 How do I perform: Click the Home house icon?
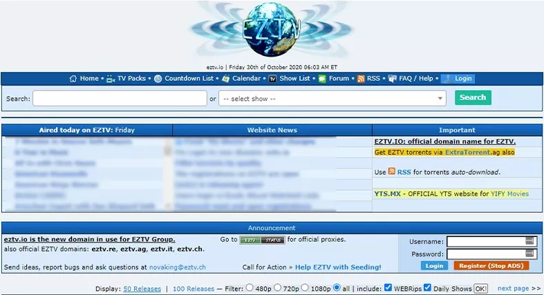tap(73, 79)
